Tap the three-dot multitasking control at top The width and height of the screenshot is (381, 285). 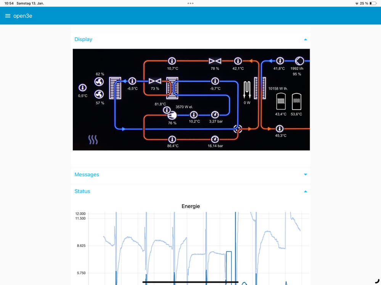point(190,3)
